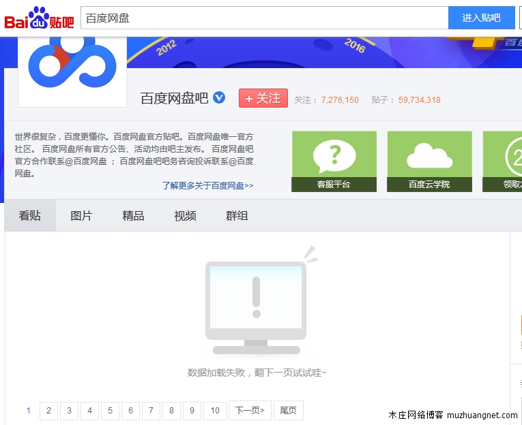The height and width of the screenshot is (425, 522).
Task: Click the 进入贴吧 button
Action: pyautogui.click(x=481, y=18)
